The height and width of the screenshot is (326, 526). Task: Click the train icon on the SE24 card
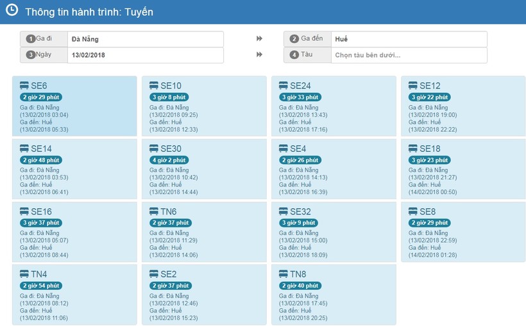[284, 86]
